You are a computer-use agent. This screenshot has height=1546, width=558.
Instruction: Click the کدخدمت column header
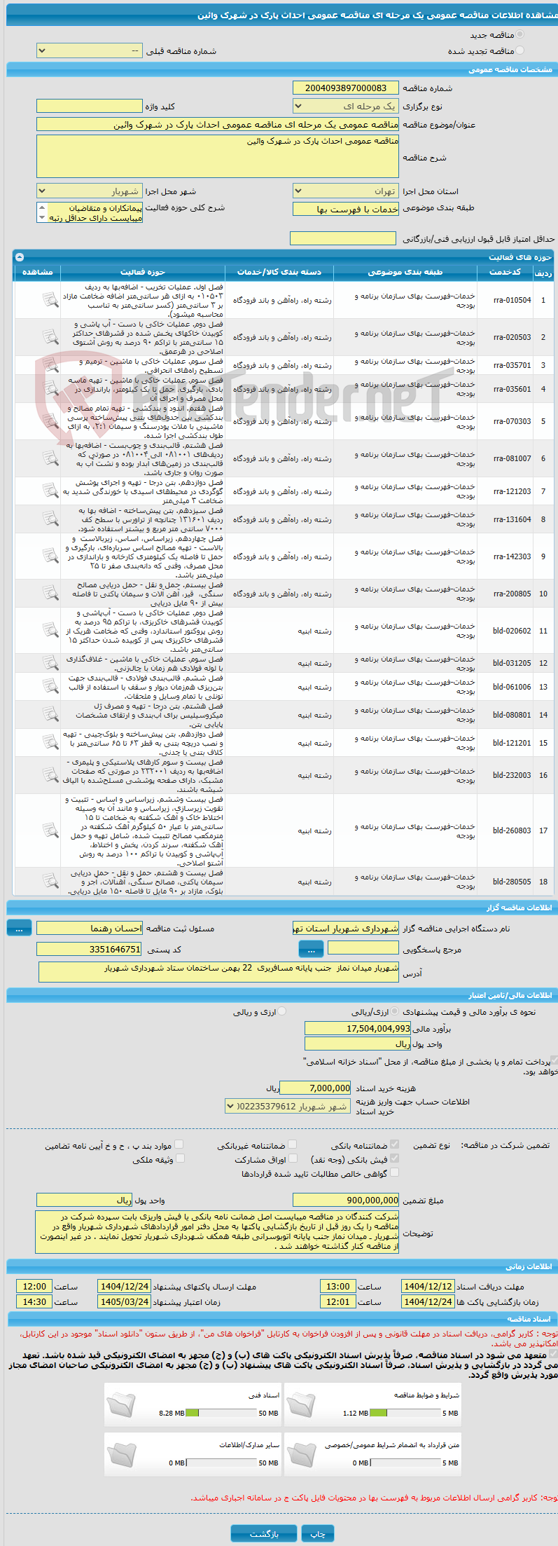click(x=505, y=272)
